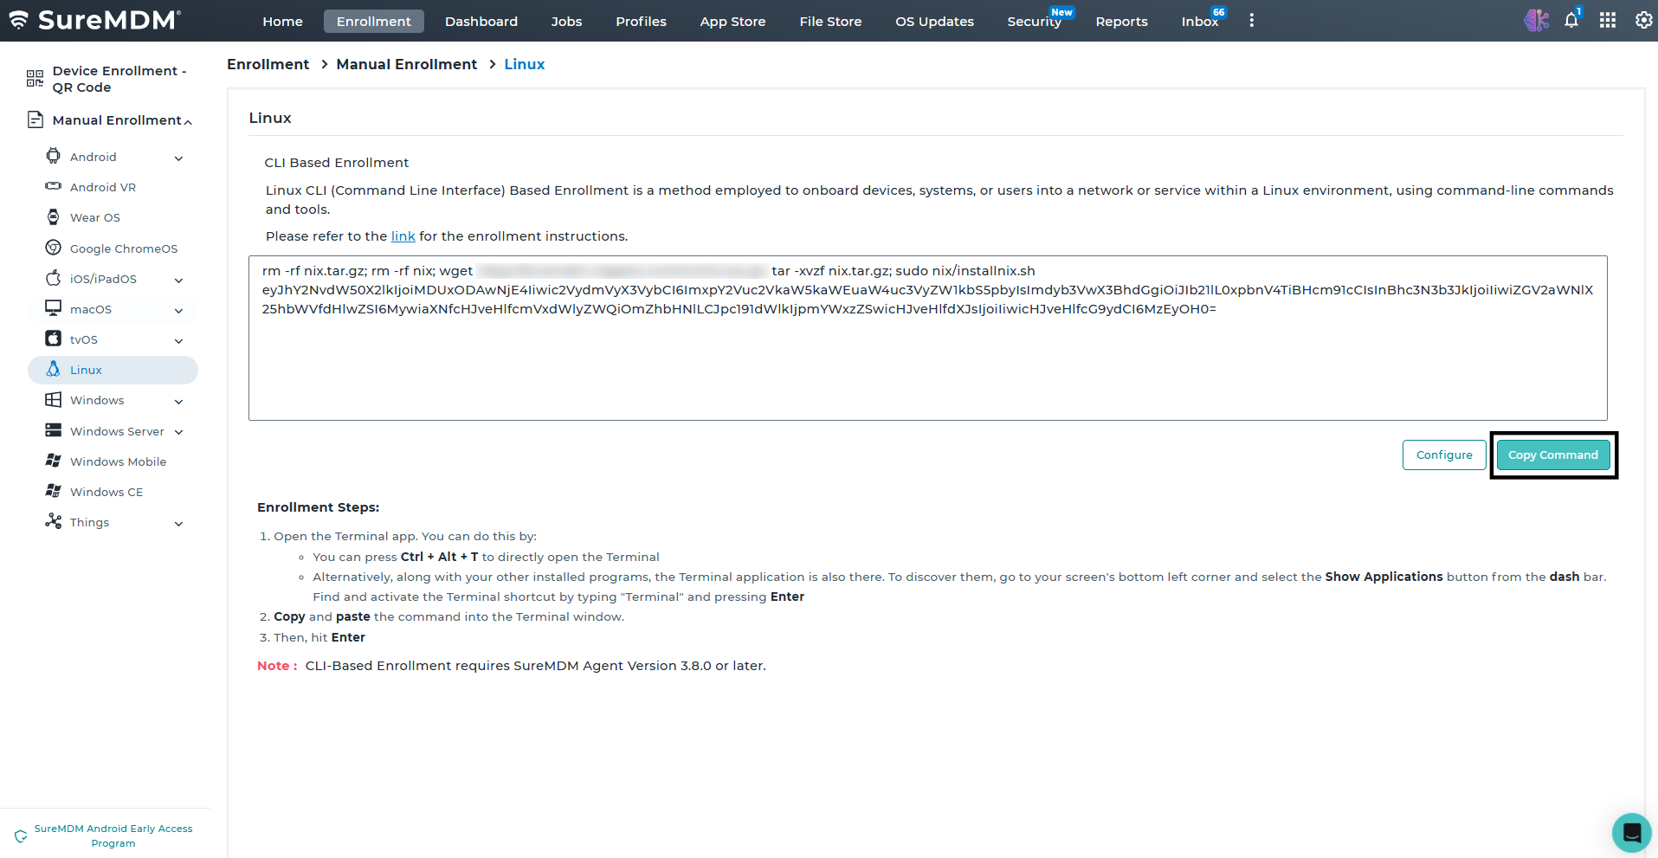This screenshot has width=1658, height=858.
Task: Click the Manual Enrollment document icon
Action: pos(35,119)
